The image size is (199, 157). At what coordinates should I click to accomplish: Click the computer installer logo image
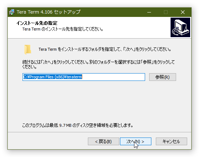(180, 28)
